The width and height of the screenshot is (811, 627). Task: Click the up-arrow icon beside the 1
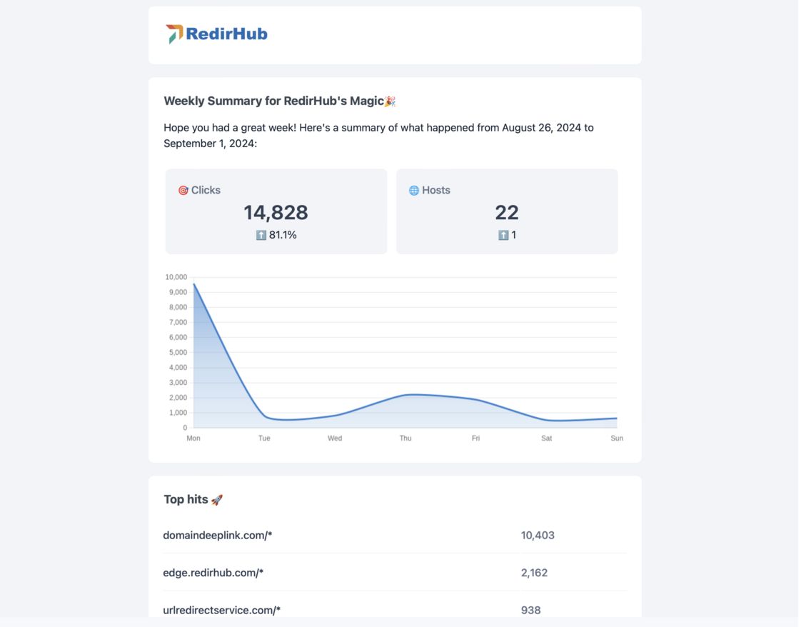click(503, 234)
